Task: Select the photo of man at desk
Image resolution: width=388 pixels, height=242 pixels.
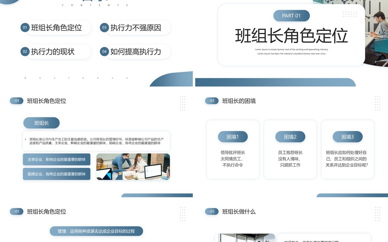Action: coord(377,33)
